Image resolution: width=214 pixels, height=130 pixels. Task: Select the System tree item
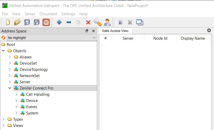[x=32, y=113]
